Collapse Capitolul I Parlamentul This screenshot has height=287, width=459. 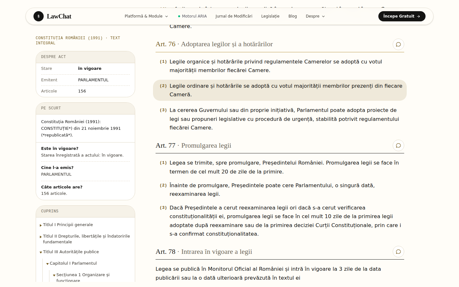pyautogui.click(x=71, y=263)
